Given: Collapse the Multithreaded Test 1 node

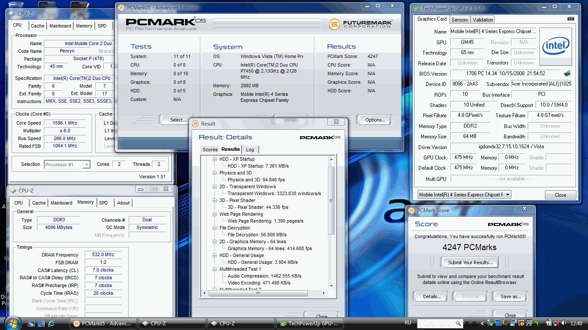Looking at the screenshot, I should point(214,269).
